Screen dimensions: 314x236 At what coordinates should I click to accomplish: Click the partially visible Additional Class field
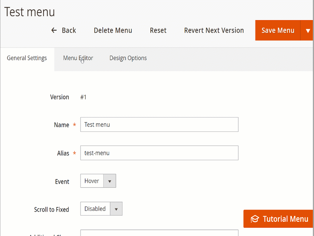pos(159,233)
